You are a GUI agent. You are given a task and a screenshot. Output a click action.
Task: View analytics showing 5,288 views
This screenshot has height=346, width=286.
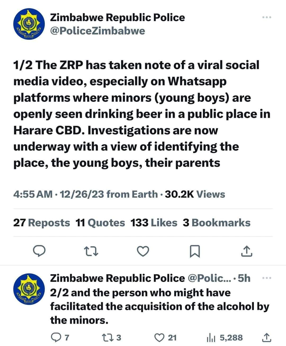[x=224, y=338]
